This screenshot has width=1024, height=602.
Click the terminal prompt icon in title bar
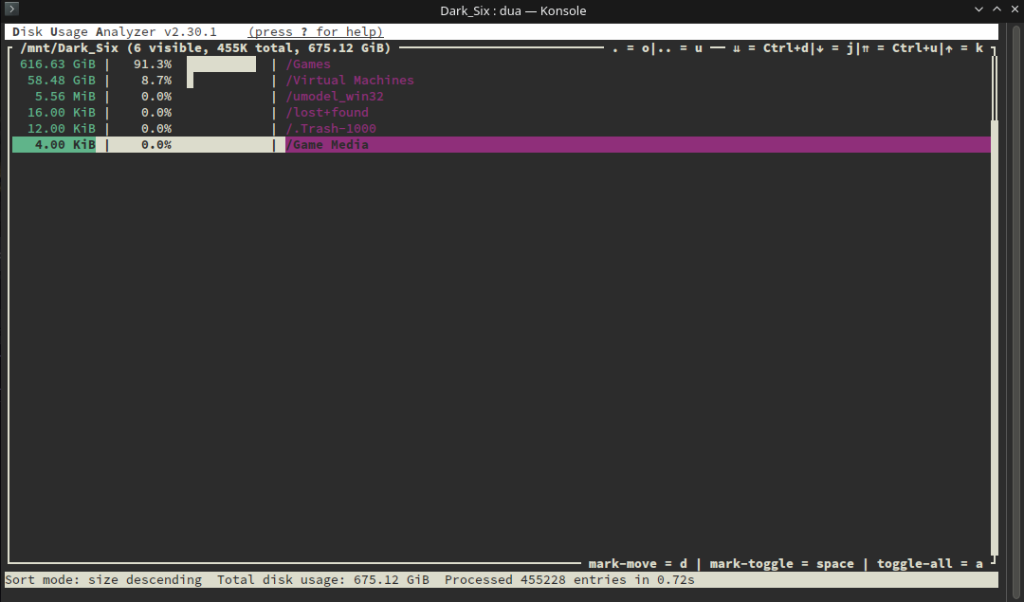(11, 9)
